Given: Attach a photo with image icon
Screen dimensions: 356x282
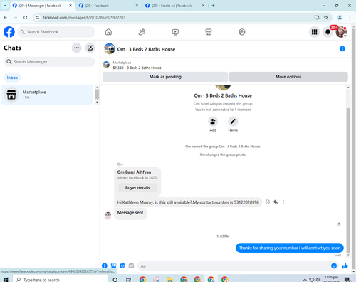Looking at the screenshot, I should (113, 266).
